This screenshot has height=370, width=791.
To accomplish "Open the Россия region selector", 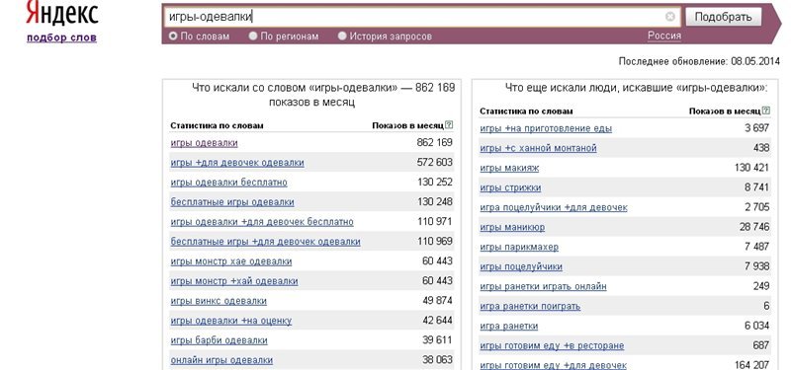I will tap(663, 36).
